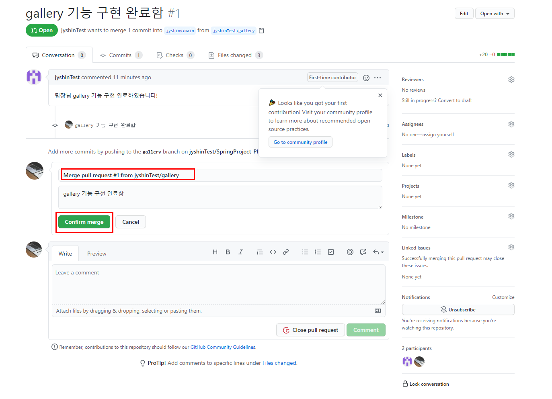Click the +20 −0 diffstat indicator

click(x=497, y=55)
